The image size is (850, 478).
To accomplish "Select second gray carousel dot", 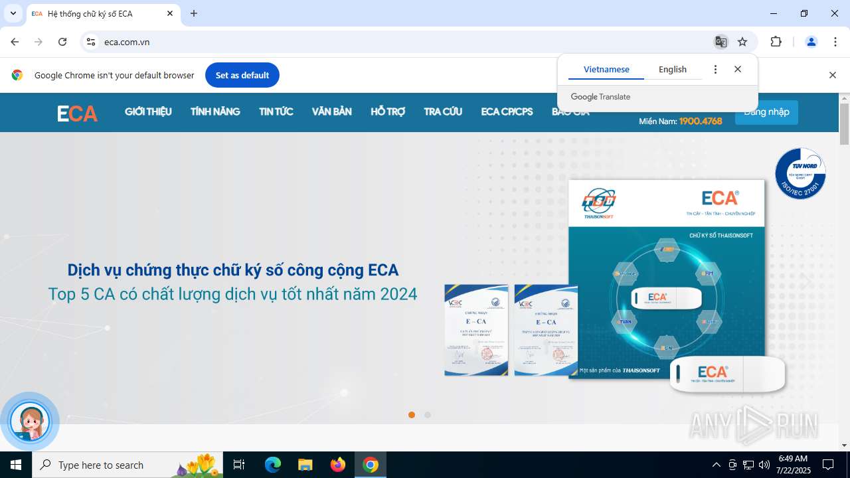I will [428, 415].
